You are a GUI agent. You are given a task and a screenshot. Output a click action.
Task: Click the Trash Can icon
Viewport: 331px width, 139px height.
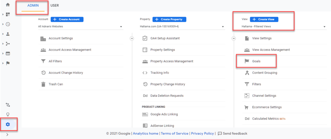(43, 84)
